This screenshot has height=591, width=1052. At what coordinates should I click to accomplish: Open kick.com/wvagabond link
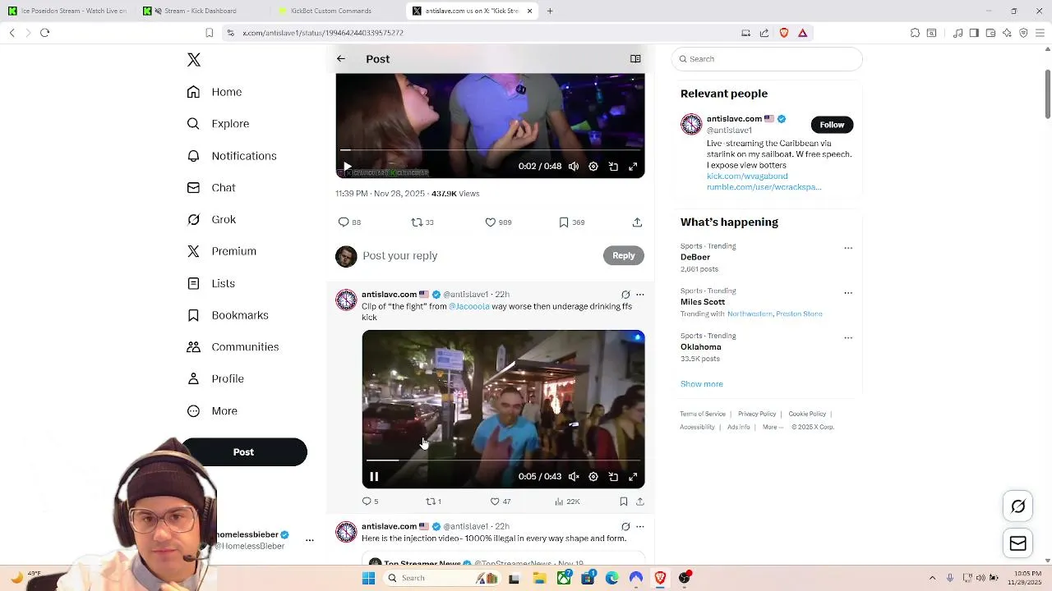747,176
